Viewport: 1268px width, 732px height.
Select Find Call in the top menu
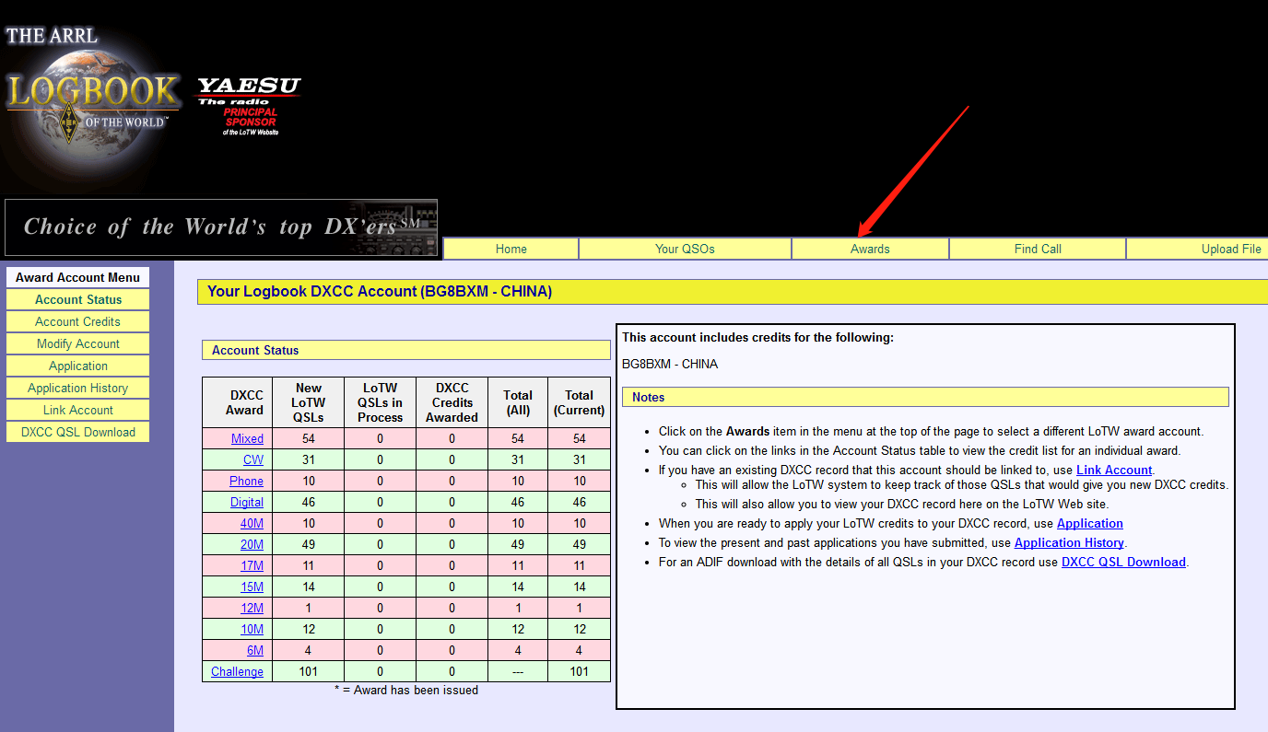pyautogui.click(x=1038, y=249)
